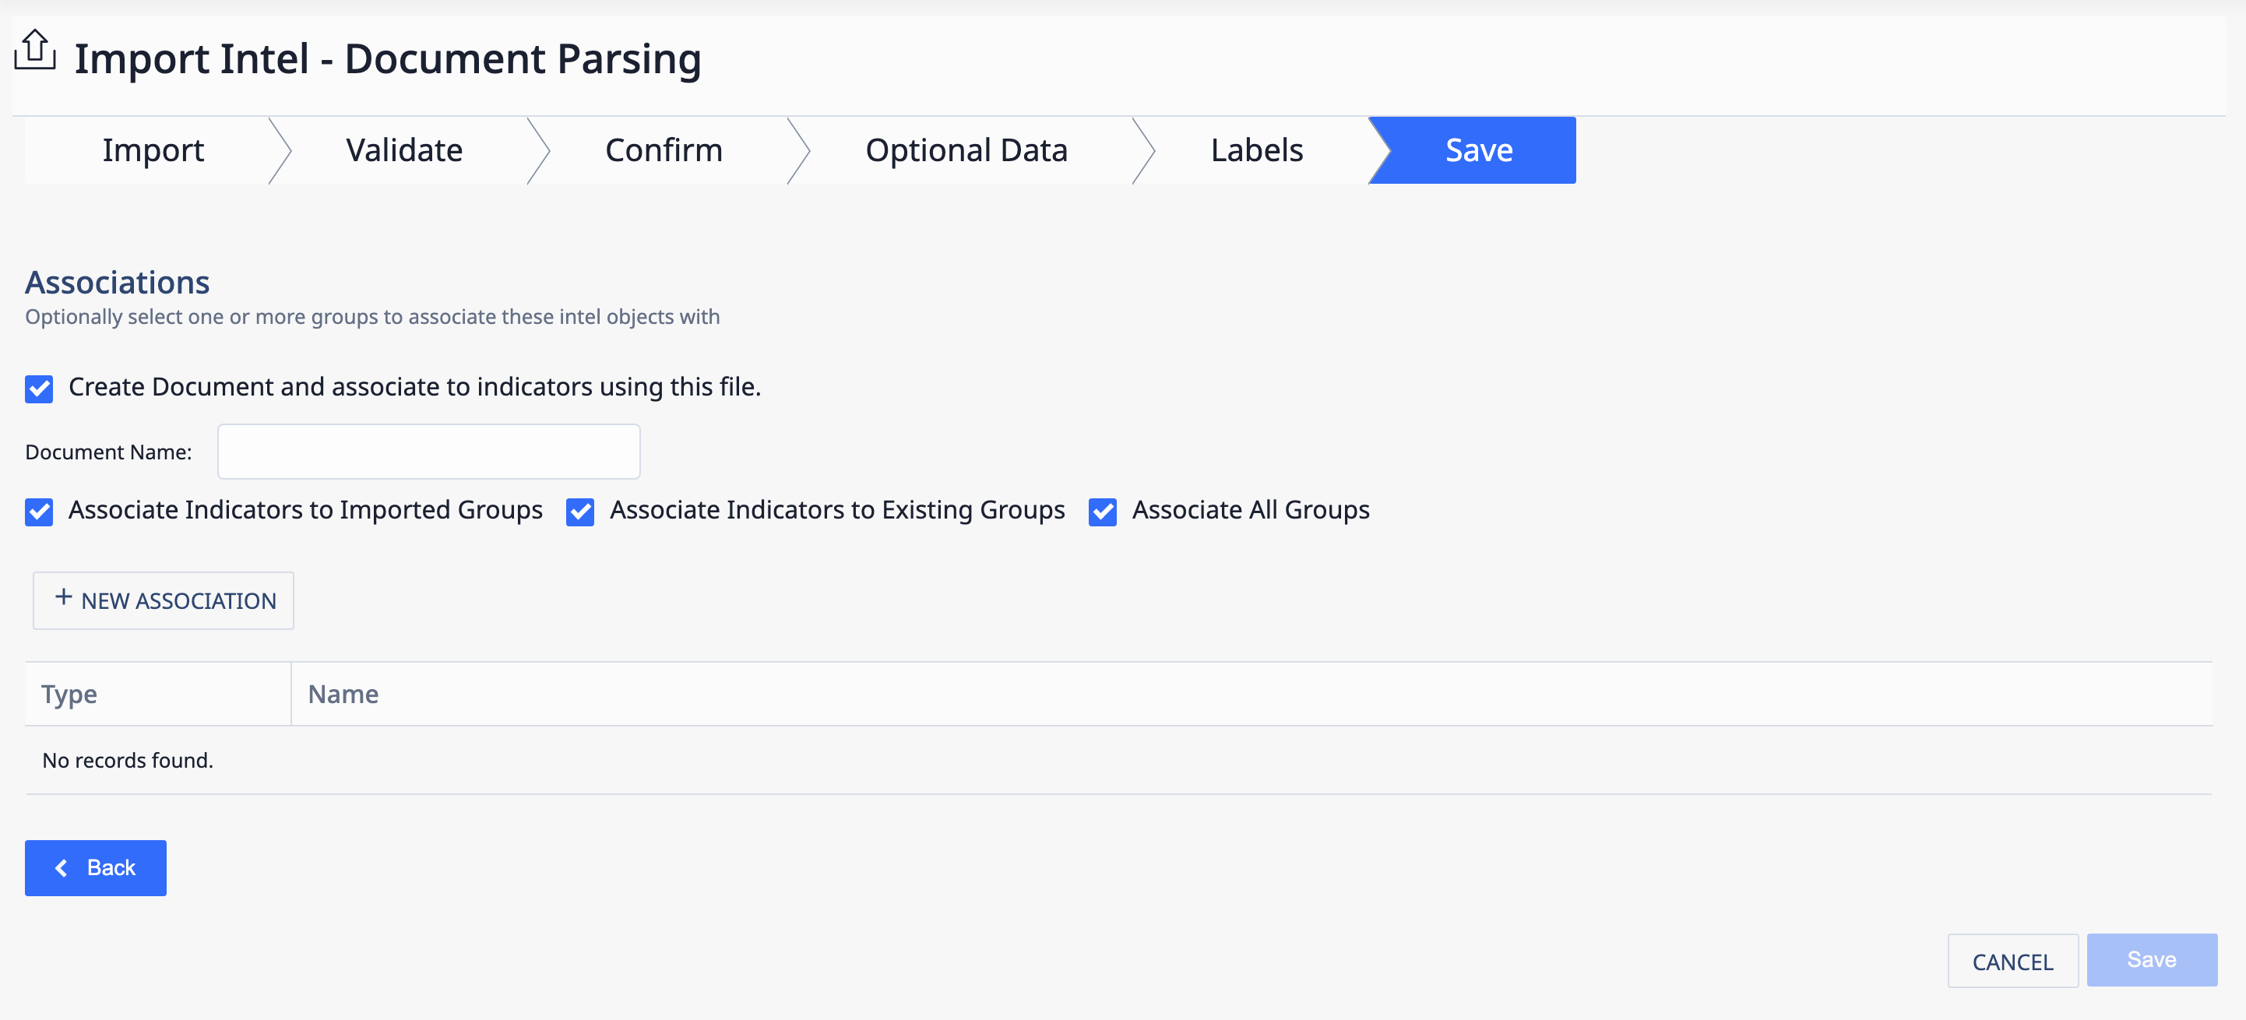The image size is (2246, 1020).
Task: Click the Type column header
Action: coord(158,694)
